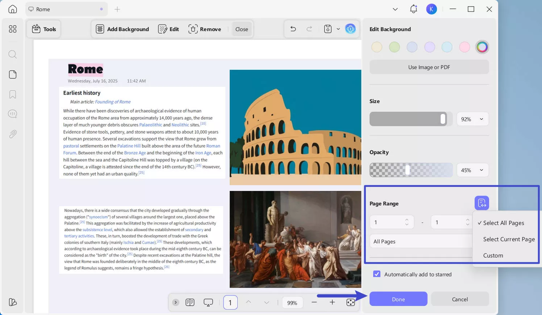Open the search tool in sidebar

(13, 54)
